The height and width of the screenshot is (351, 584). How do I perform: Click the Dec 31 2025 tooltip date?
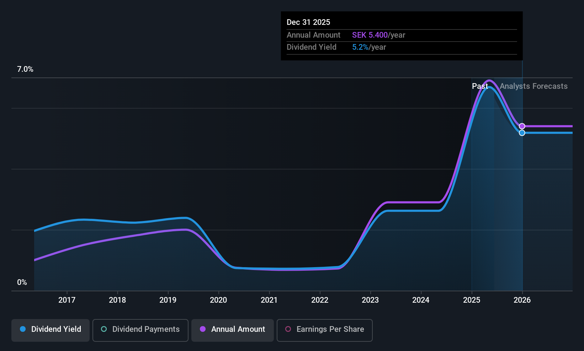[x=308, y=22]
